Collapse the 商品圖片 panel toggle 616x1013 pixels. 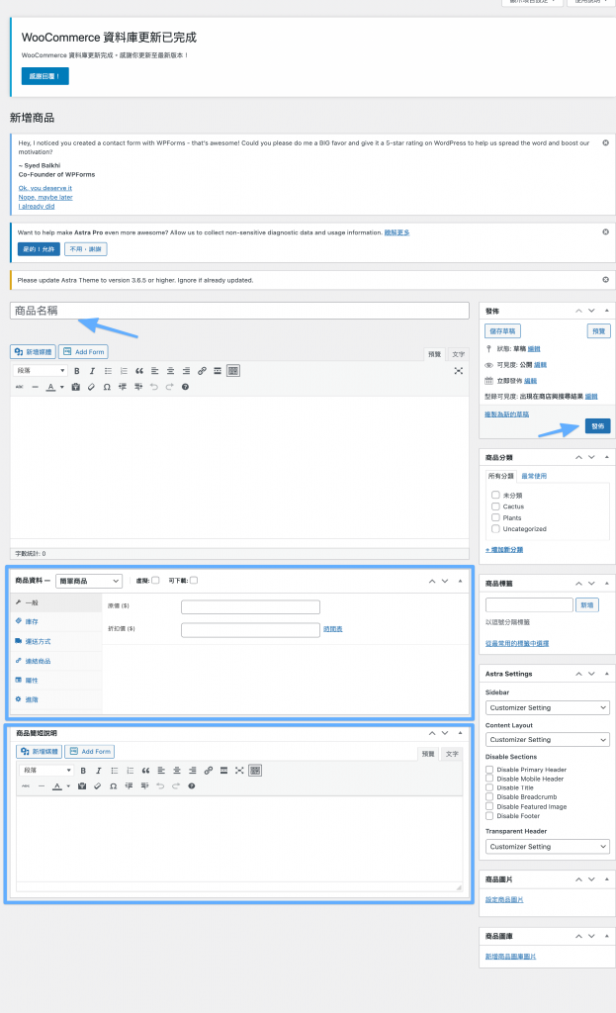coord(606,879)
